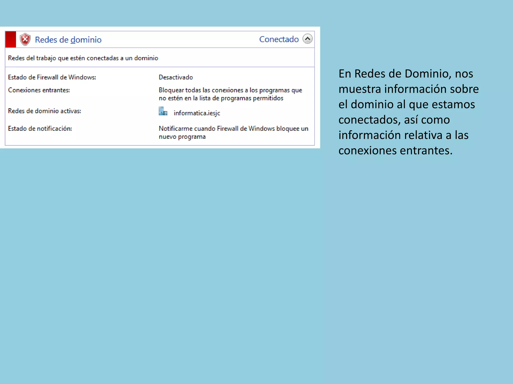Select the Redes de dominio heading

point(68,39)
